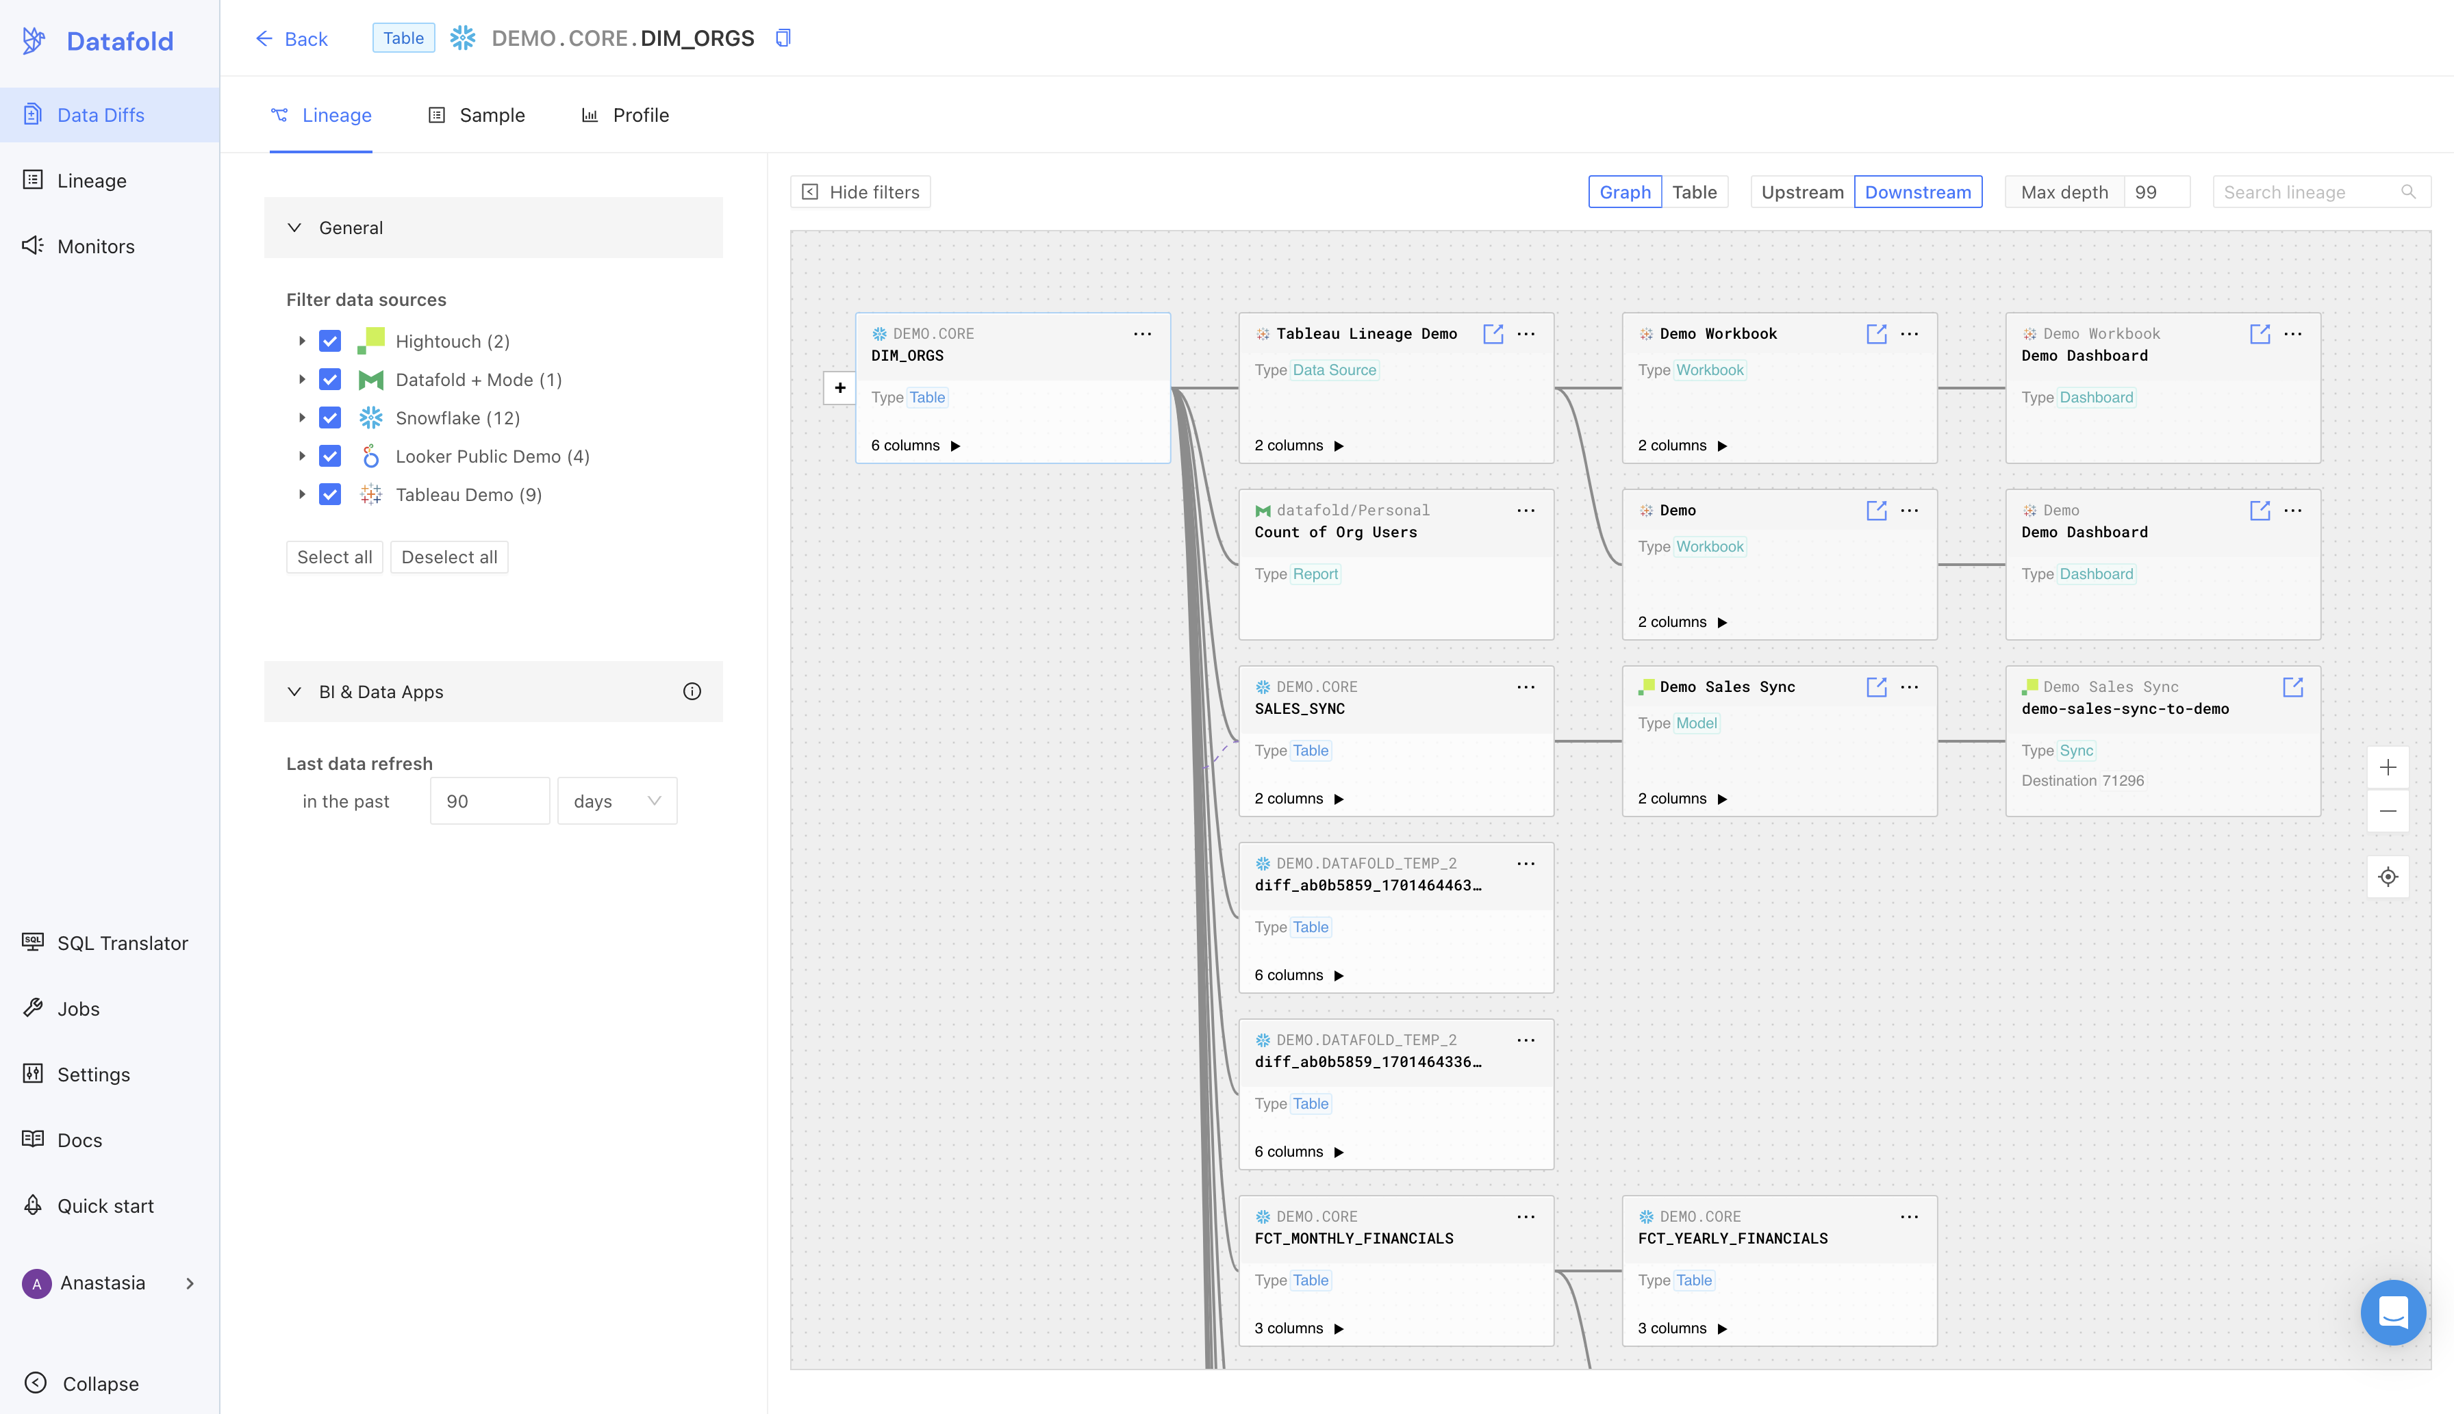Expand the Snowflake tree item

[x=302, y=417]
